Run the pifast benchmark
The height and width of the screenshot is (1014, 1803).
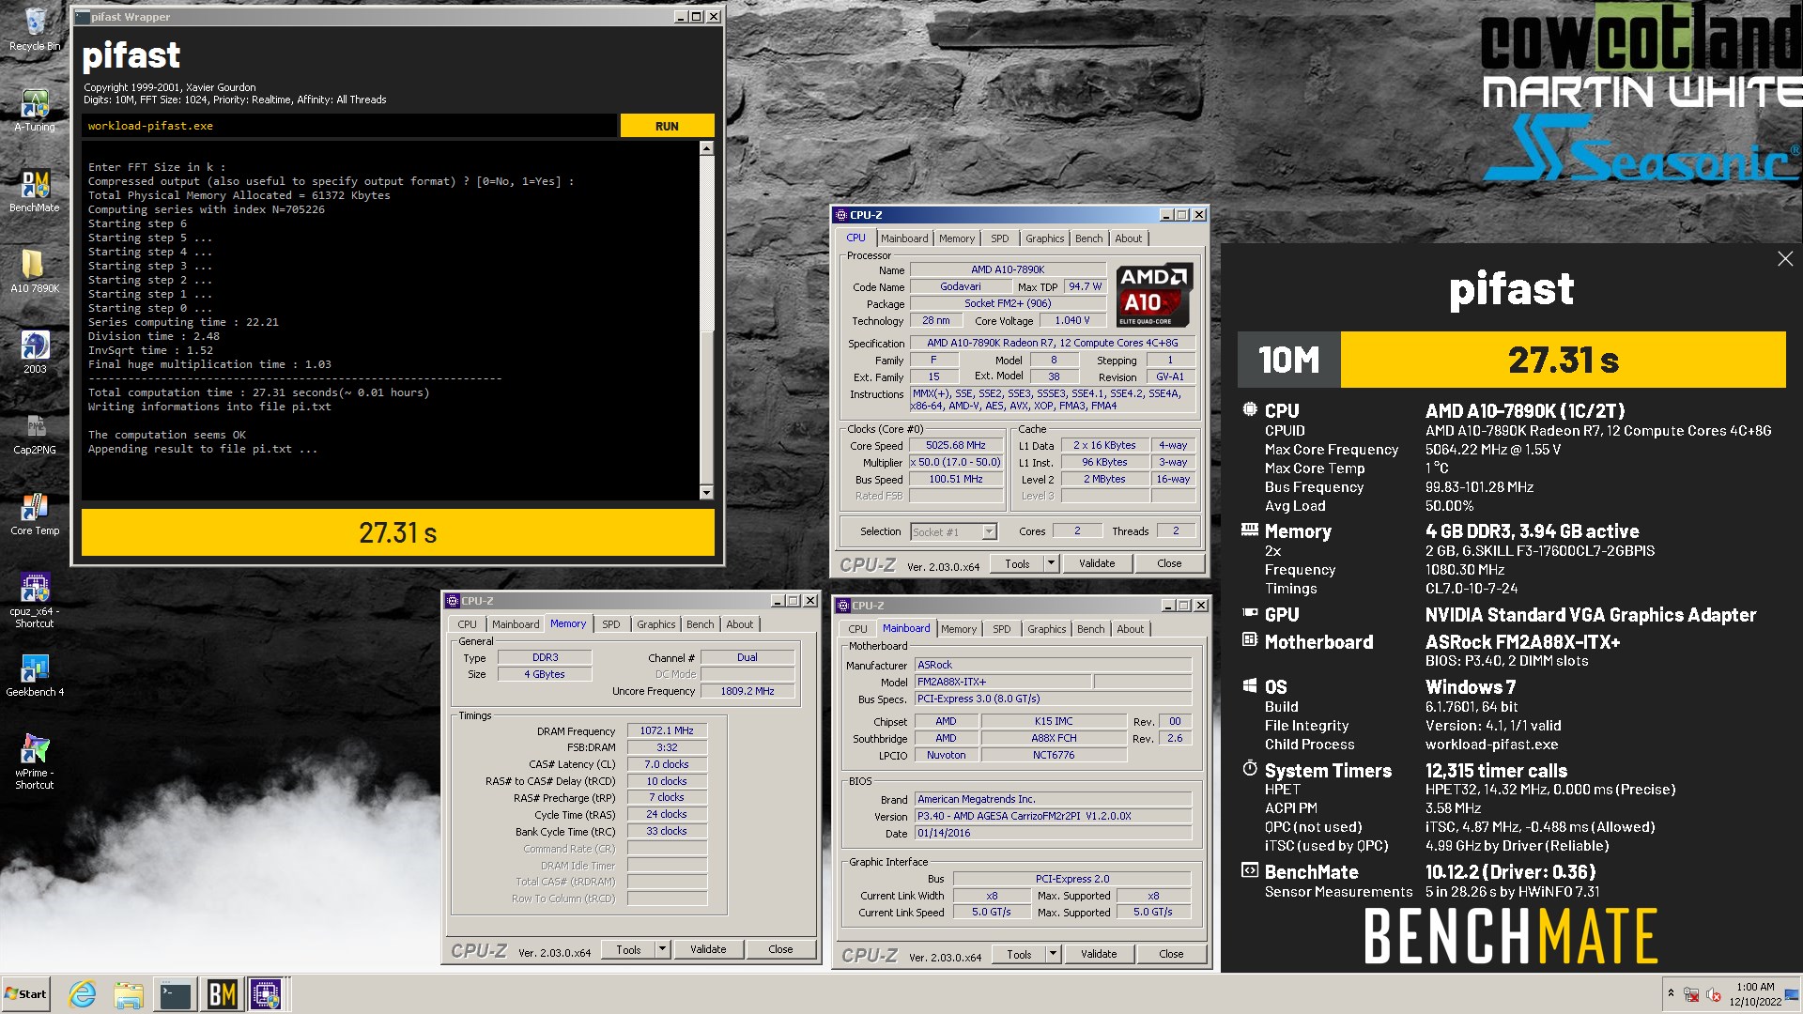[667, 126]
